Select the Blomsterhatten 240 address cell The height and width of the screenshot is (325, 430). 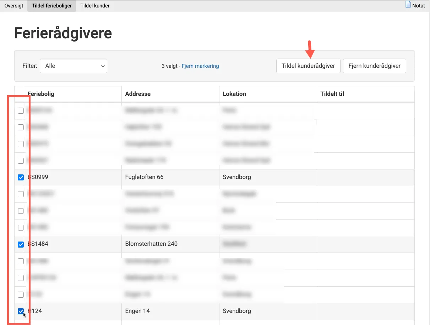[151, 244]
